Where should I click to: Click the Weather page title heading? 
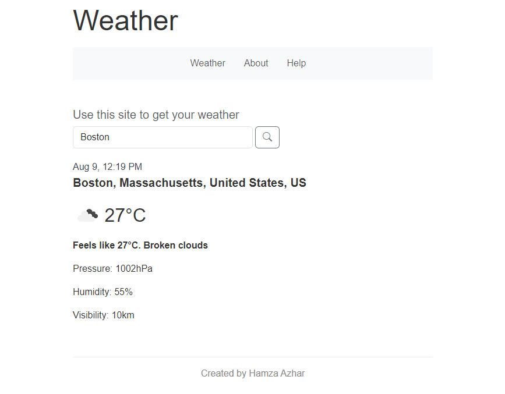[125, 21]
